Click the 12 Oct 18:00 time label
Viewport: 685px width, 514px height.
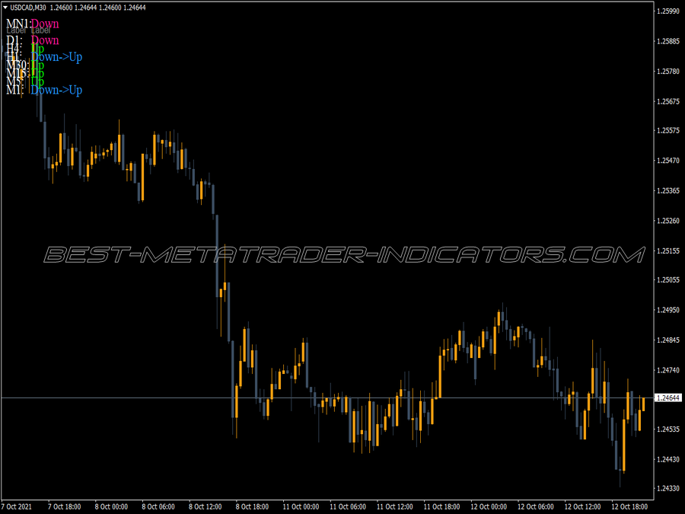(629, 507)
